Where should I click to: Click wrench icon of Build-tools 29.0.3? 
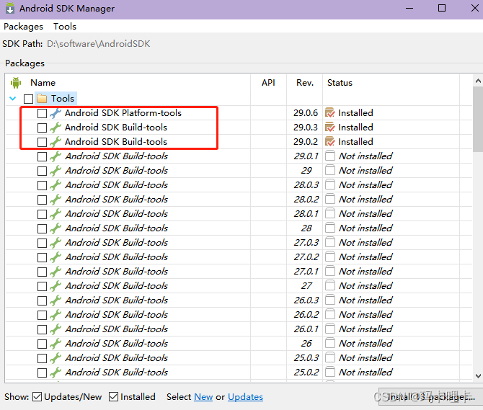point(56,128)
